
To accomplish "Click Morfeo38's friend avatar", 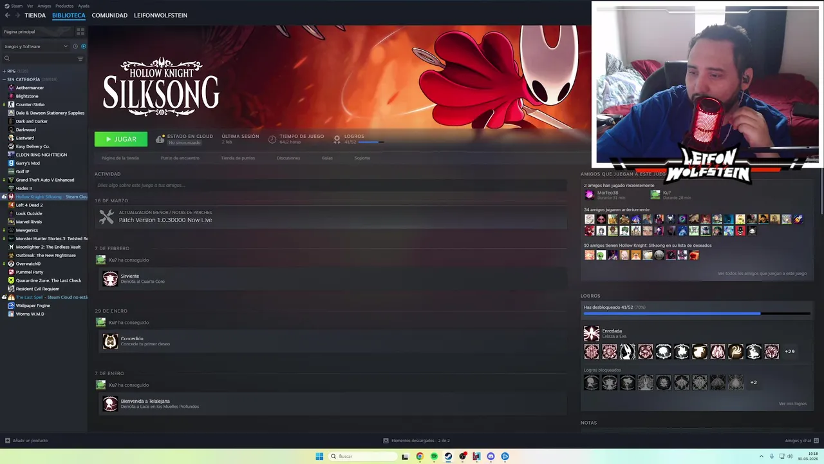I will coord(589,195).
